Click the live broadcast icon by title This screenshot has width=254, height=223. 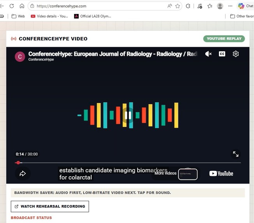[x=14, y=39]
